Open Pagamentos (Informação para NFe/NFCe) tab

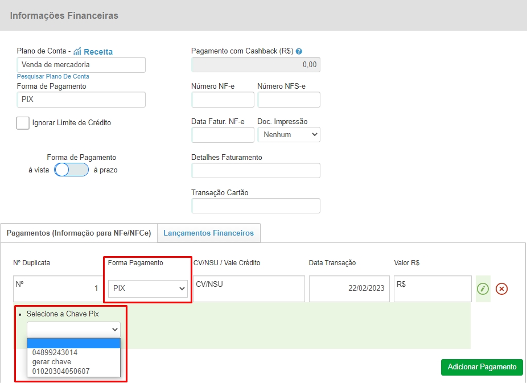tap(79, 233)
